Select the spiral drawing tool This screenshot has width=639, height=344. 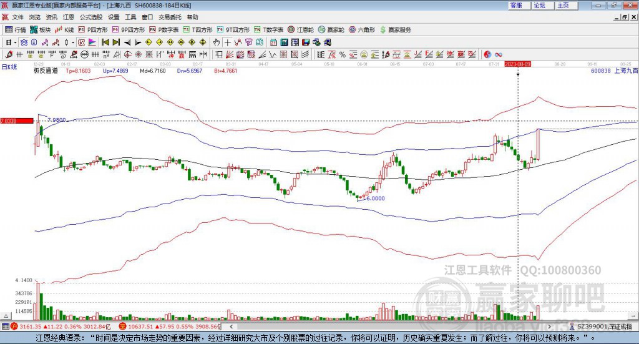tap(62, 54)
